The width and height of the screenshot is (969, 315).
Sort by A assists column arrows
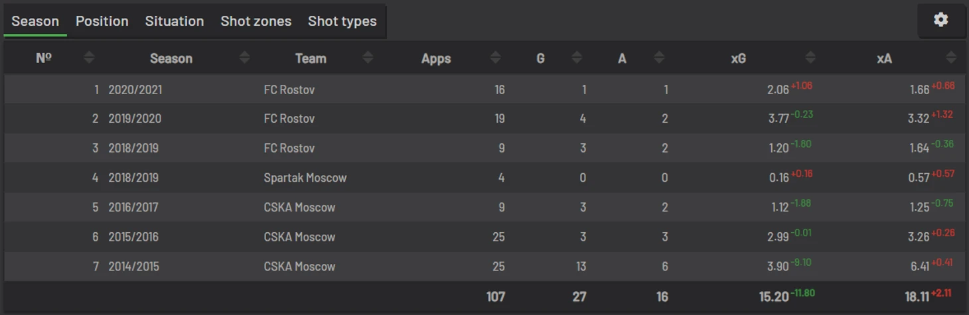coord(659,58)
